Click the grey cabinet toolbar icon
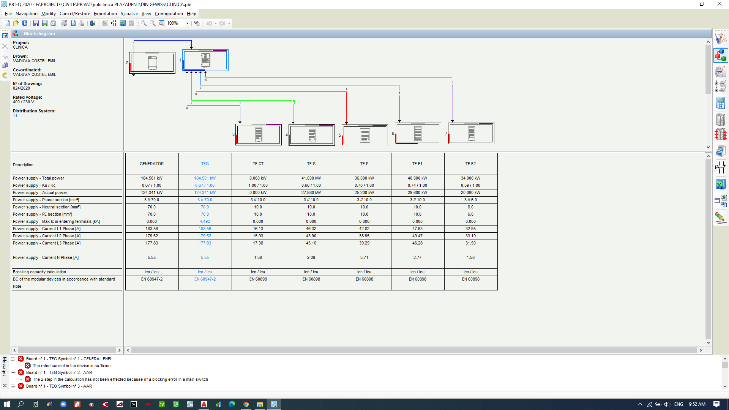The width and height of the screenshot is (729, 410). pyautogui.click(x=131, y=23)
